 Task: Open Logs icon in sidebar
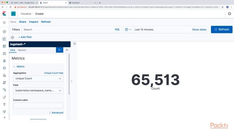click(4, 83)
